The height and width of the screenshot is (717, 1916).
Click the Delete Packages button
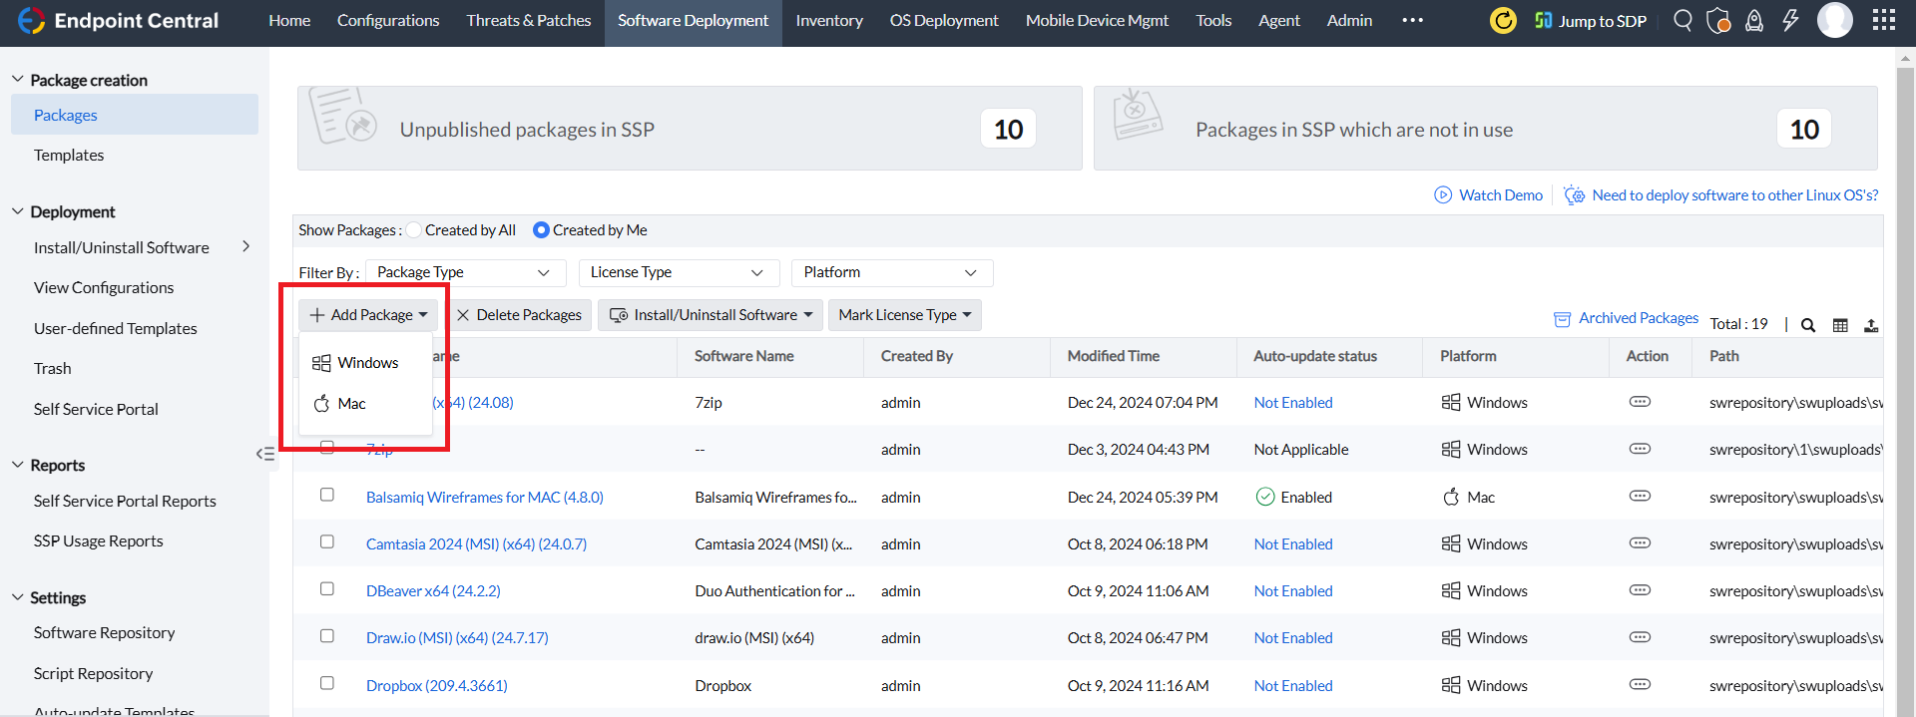(x=519, y=315)
